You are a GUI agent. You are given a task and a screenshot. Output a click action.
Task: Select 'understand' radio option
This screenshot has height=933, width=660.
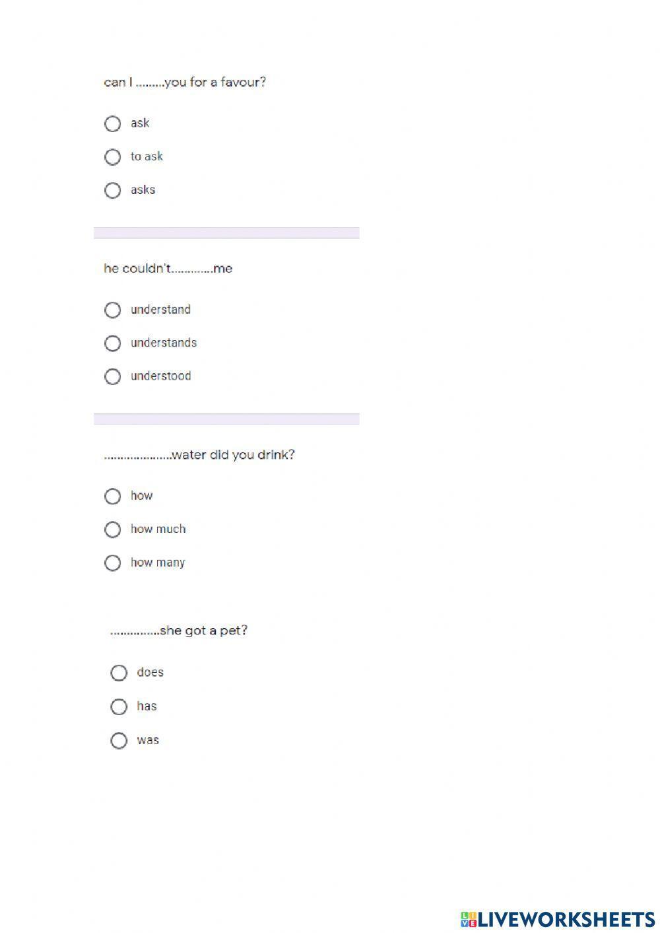(113, 310)
